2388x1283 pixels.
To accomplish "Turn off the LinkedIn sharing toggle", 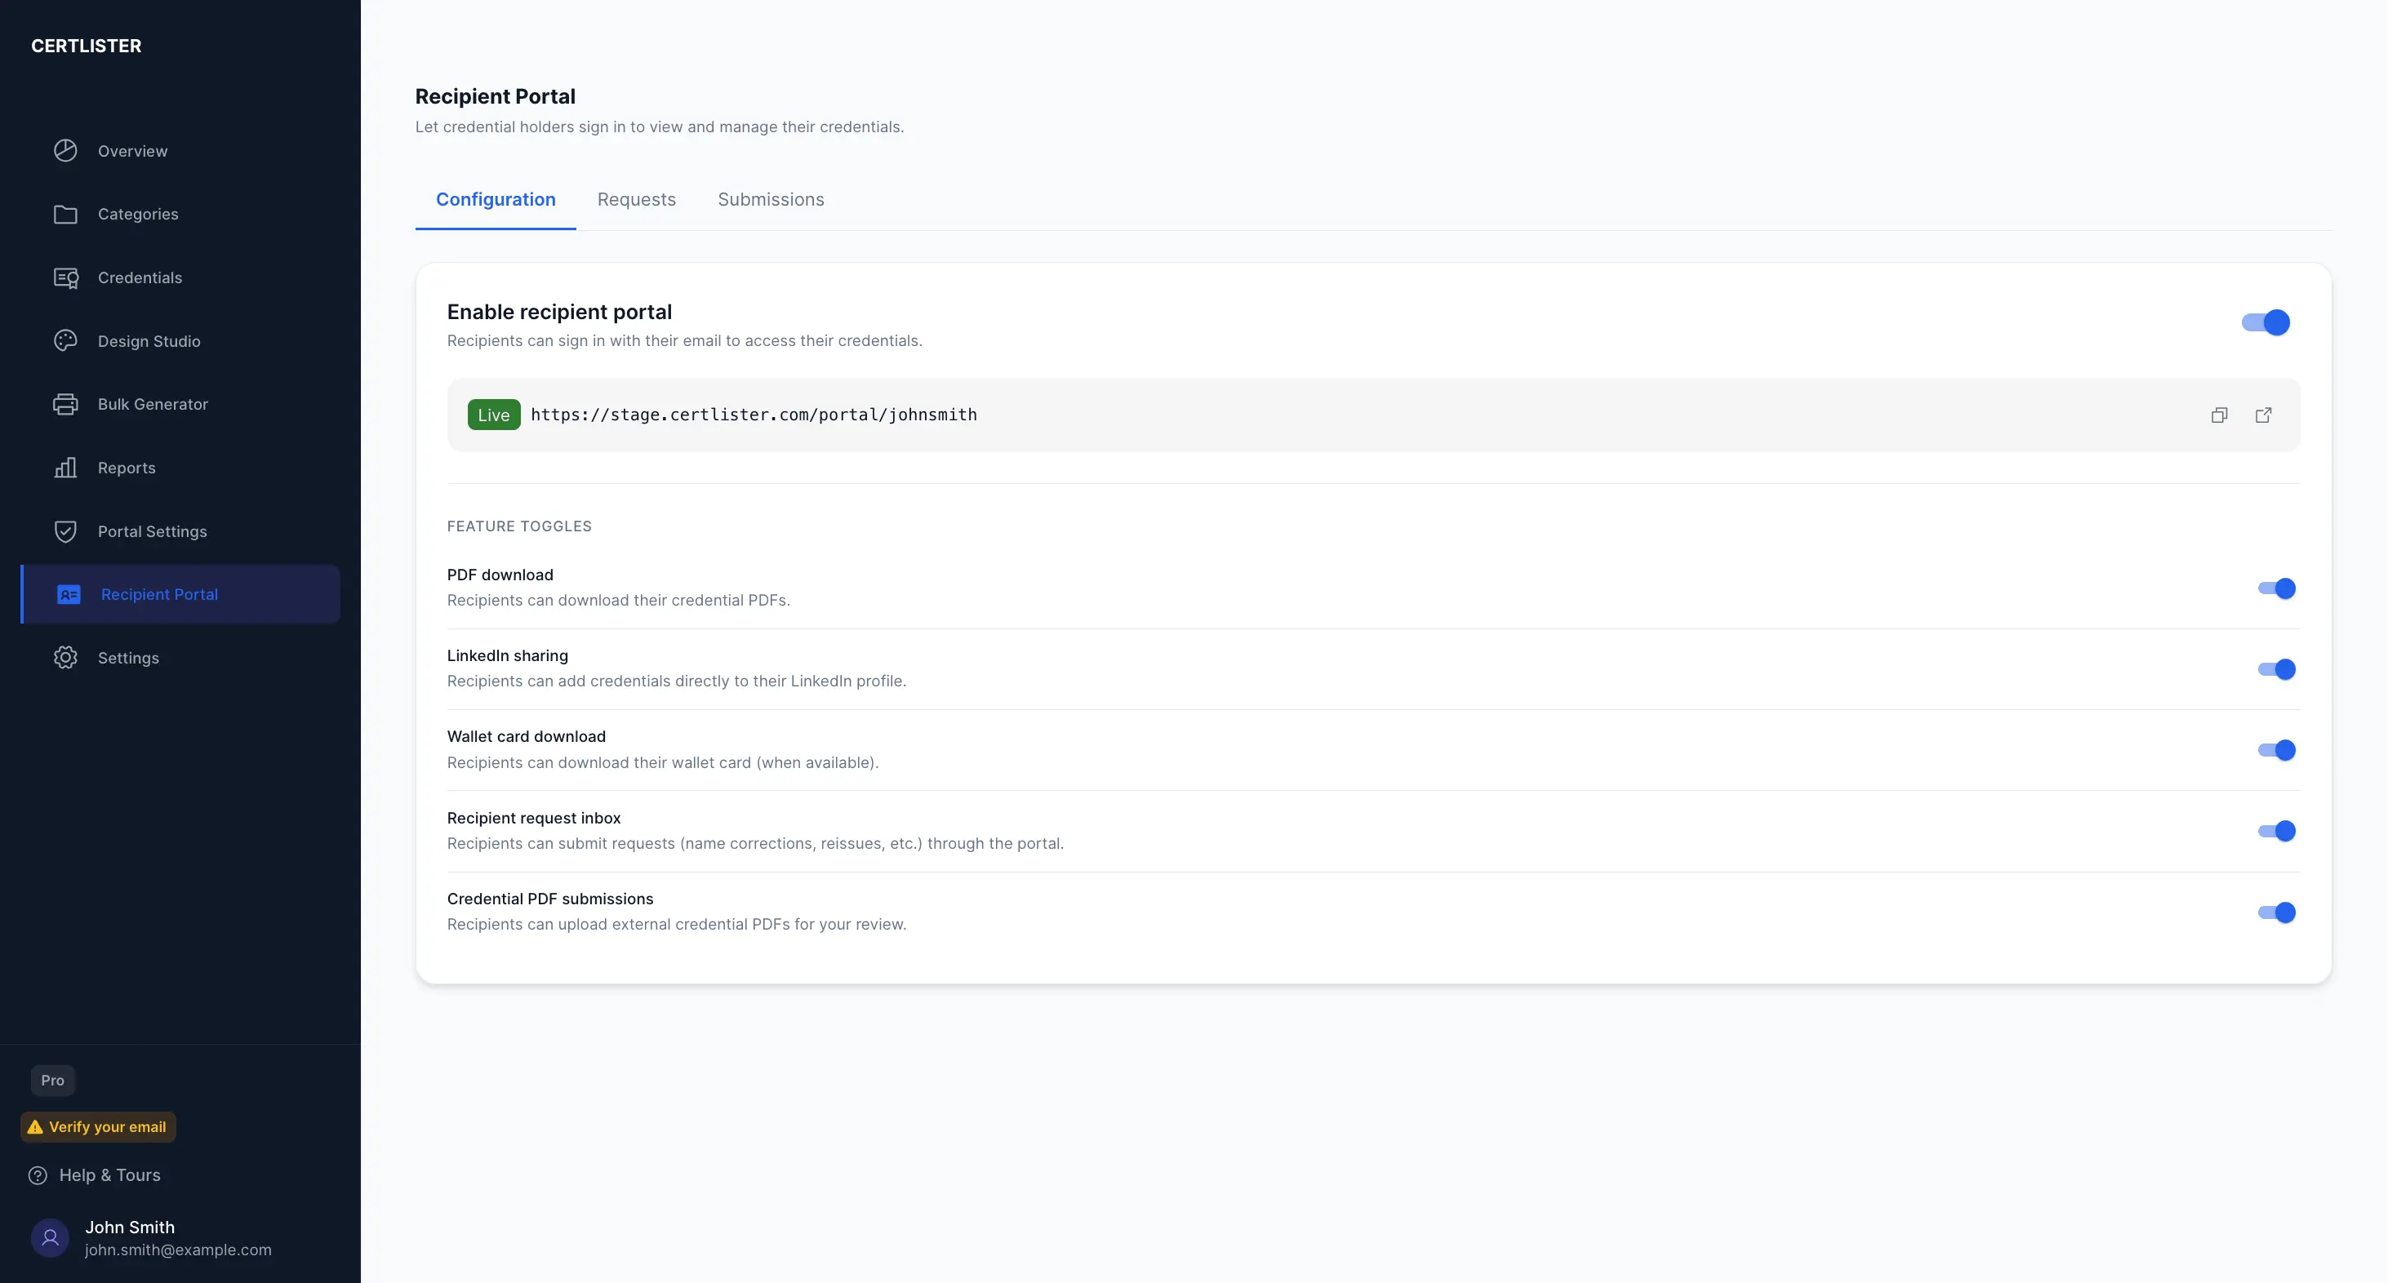I will (2277, 668).
